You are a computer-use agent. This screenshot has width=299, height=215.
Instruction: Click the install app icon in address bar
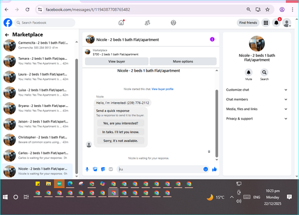pyautogui.click(x=258, y=10)
